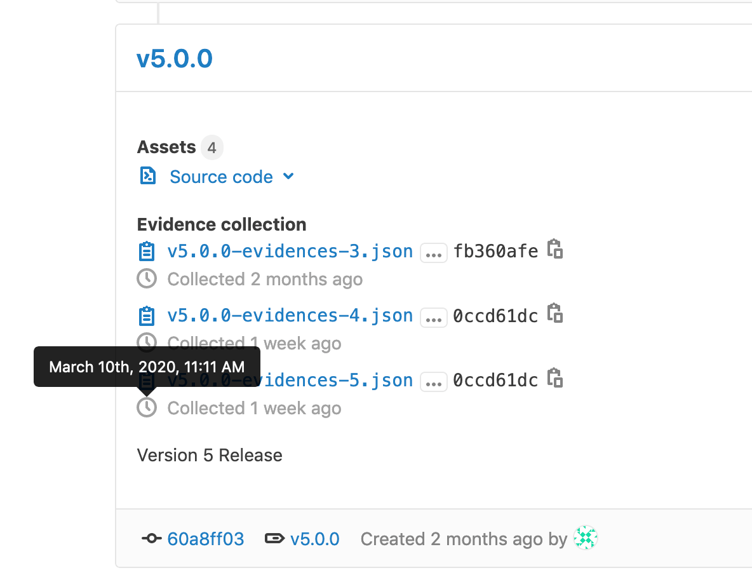Open the v5.0.0 tag page
Viewport: 752px width, 582px height.
[315, 538]
